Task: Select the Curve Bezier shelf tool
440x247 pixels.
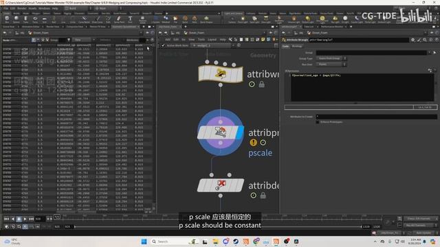Action: point(84,19)
